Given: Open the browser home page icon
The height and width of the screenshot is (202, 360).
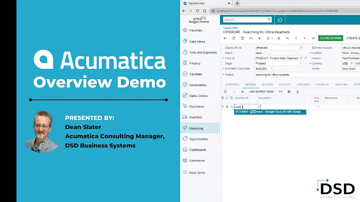Looking at the screenshot, I should point(204,11).
